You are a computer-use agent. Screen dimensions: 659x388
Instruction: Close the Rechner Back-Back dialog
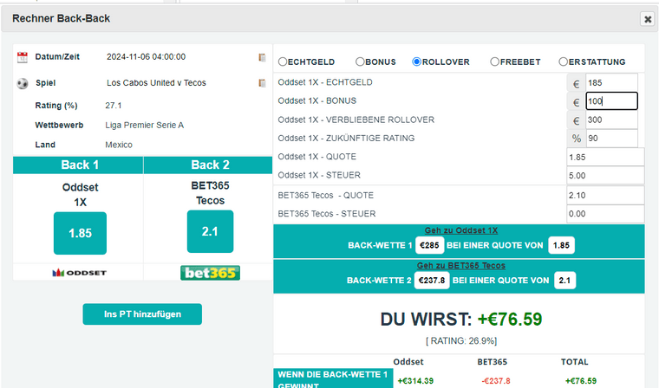coord(648,19)
